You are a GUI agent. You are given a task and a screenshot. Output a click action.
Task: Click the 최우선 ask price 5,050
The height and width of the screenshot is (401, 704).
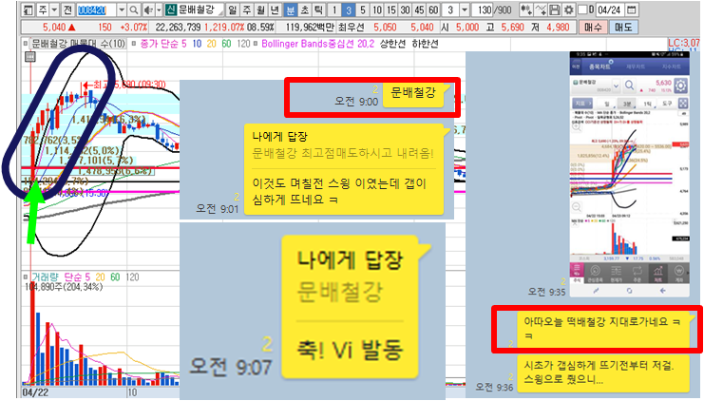click(x=385, y=28)
